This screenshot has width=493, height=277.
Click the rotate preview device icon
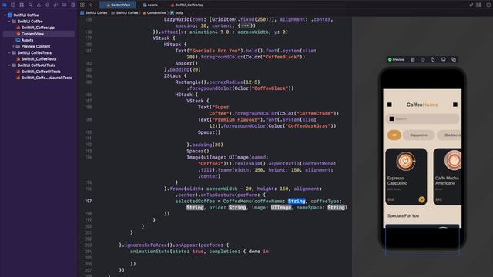(x=433, y=59)
